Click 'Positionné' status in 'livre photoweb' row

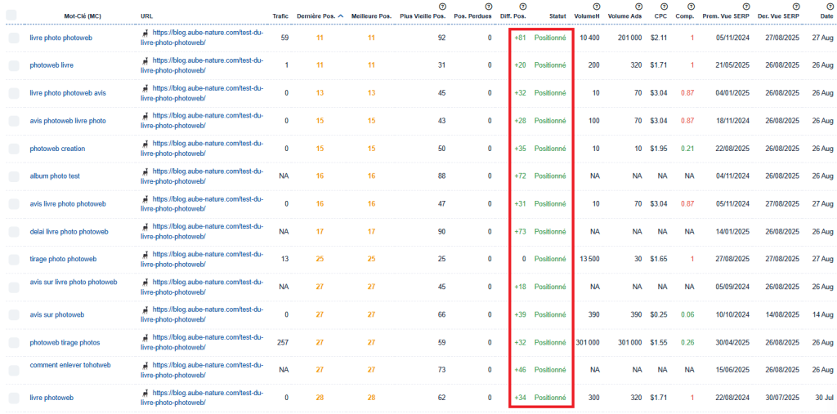(550, 398)
